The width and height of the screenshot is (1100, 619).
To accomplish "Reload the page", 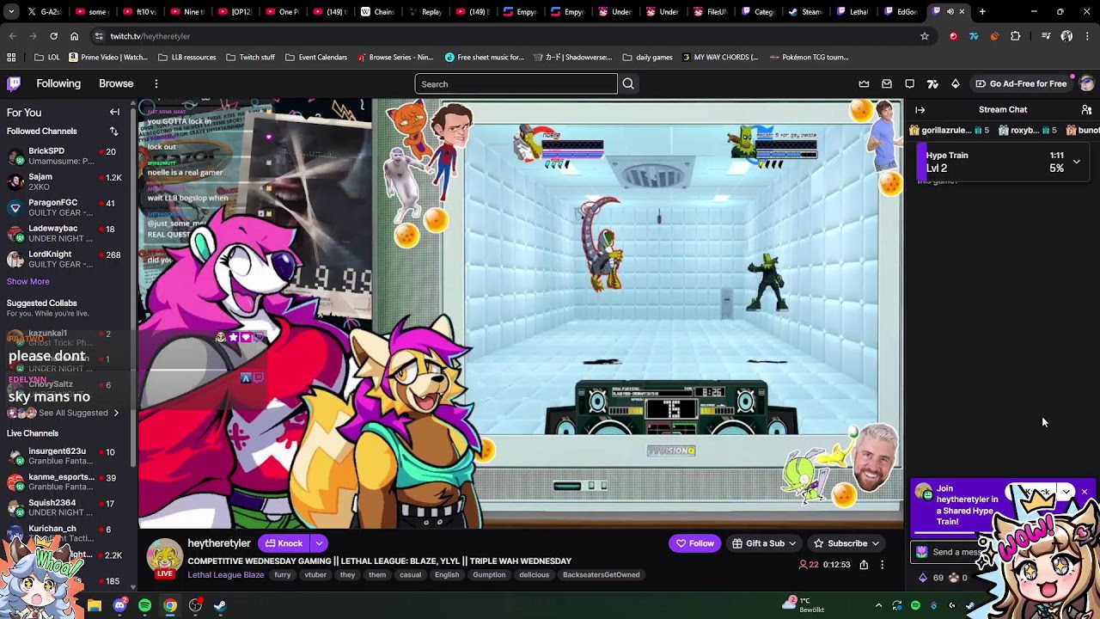I will pyautogui.click(x=53, y=36).
